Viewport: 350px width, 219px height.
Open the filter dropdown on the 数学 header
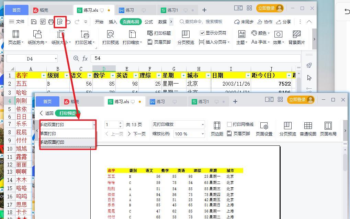113,76
